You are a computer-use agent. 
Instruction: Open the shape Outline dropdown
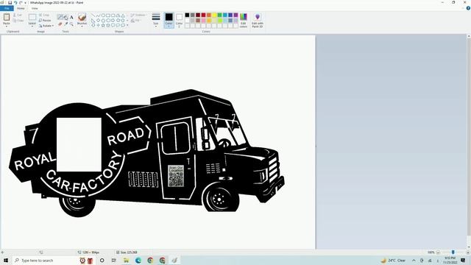coord(138,15)
